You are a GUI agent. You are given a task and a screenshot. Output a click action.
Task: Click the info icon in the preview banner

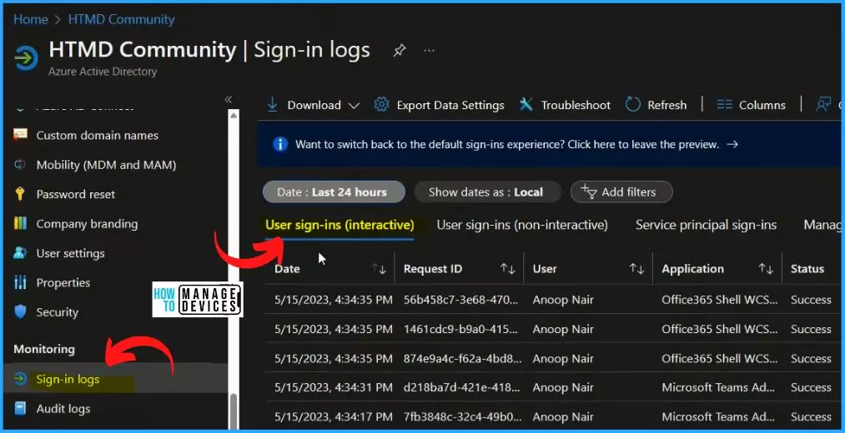[x=280, y=144]
